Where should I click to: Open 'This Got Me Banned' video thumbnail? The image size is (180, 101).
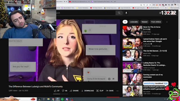pos(132,55)
